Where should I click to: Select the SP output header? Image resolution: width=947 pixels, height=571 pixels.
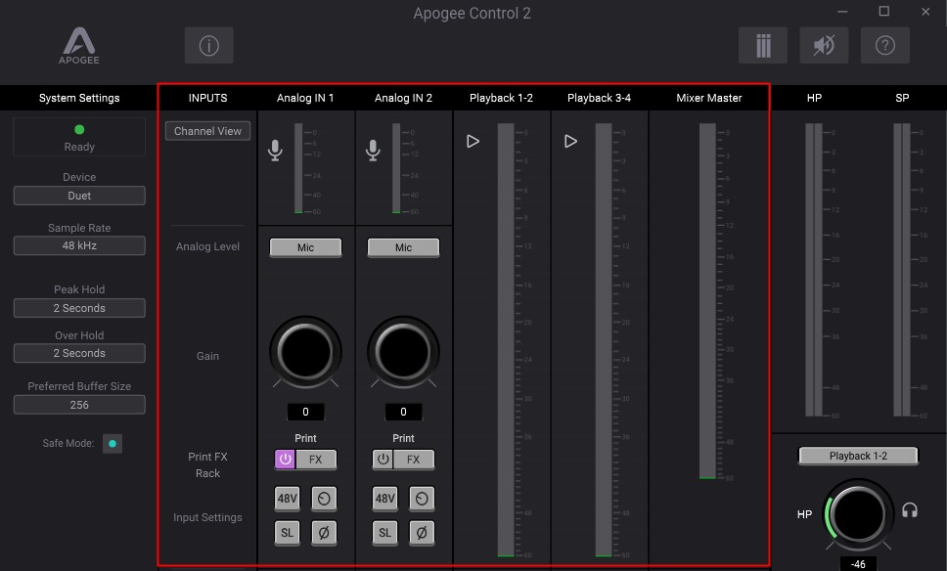[902, 98]
